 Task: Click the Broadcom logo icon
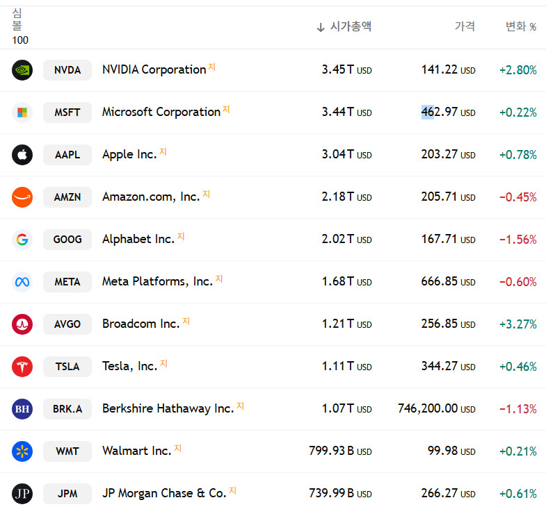click(22, 324)
